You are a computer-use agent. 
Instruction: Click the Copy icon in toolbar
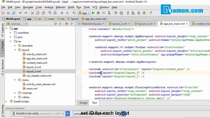(38, 13)
